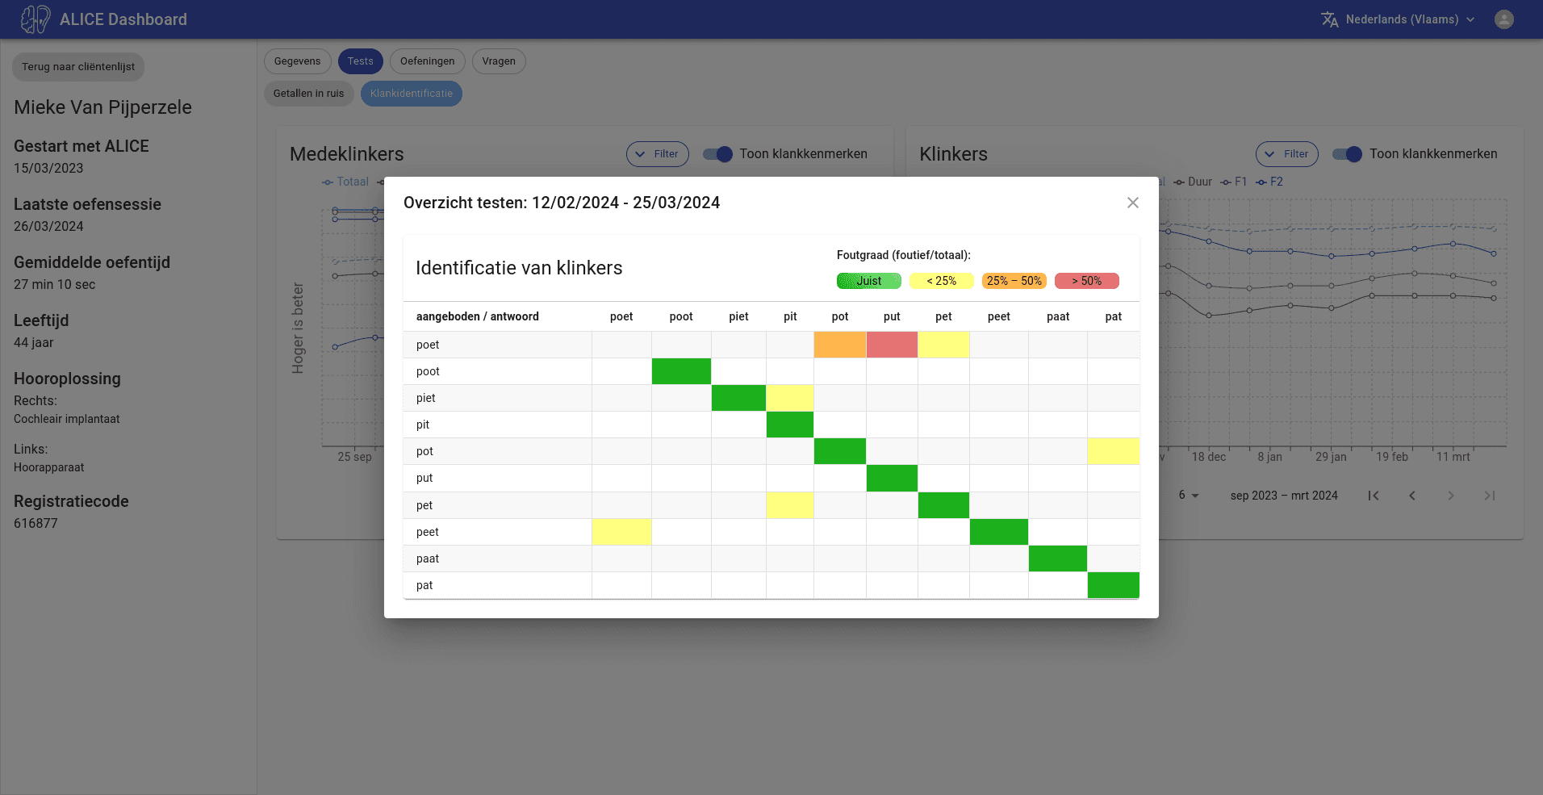Click Terug naar cliëntenlijst
Viewport: 1543px width, 795px height.
click(77, 66)
